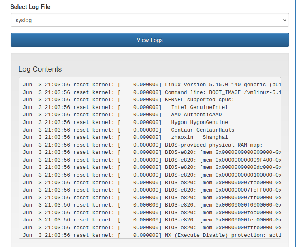Click the BIOS-e820 line with 0x00000000fffe0000

click(150, 228)
